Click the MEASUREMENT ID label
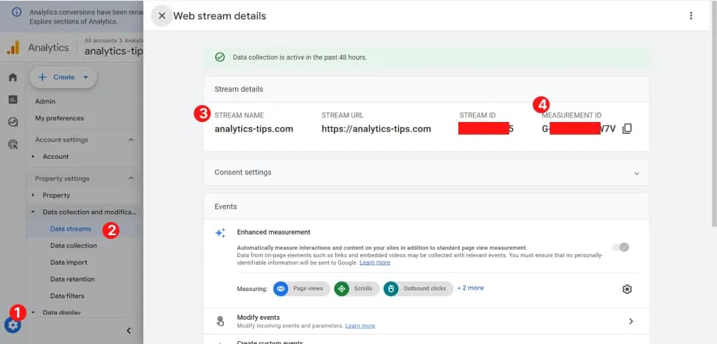 tap(572, 115)
